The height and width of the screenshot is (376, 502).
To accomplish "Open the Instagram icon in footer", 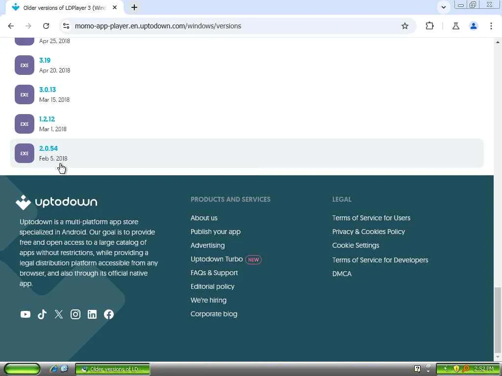I will pyautogui.click(x=75, y=314).
